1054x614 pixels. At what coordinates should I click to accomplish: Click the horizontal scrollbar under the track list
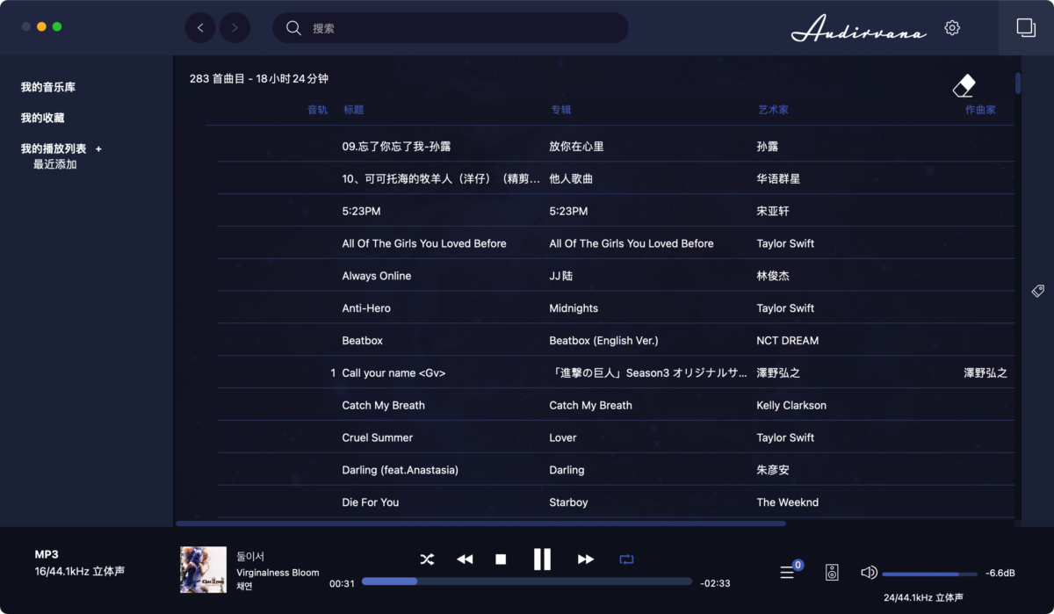[480, 524]
